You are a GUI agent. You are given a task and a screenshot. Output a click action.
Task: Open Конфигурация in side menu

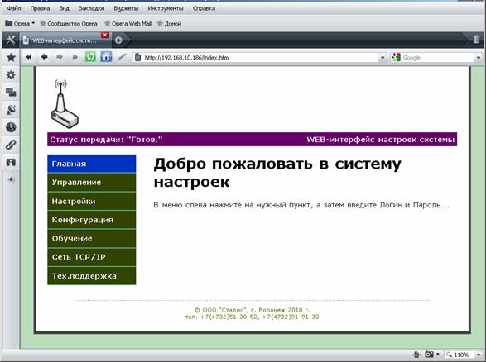pyautogui.click(x=91, y=220)
